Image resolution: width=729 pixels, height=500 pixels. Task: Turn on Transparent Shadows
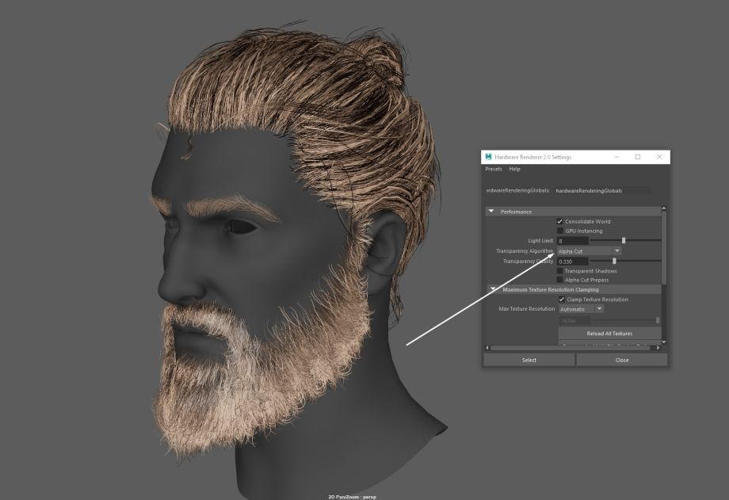560,271
